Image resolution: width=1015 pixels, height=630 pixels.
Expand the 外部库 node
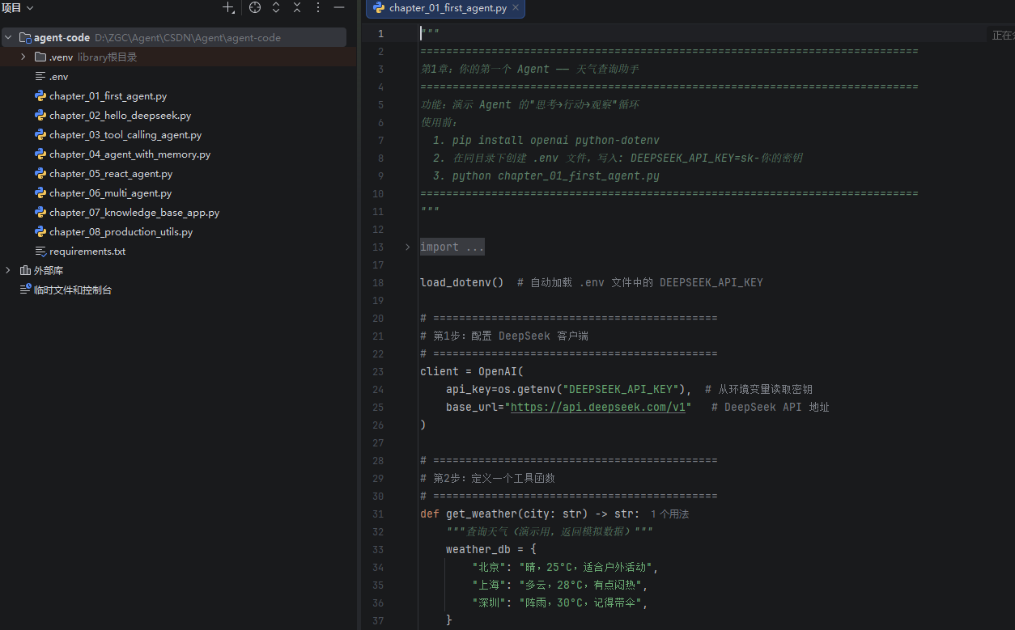[x=8, y=271]
